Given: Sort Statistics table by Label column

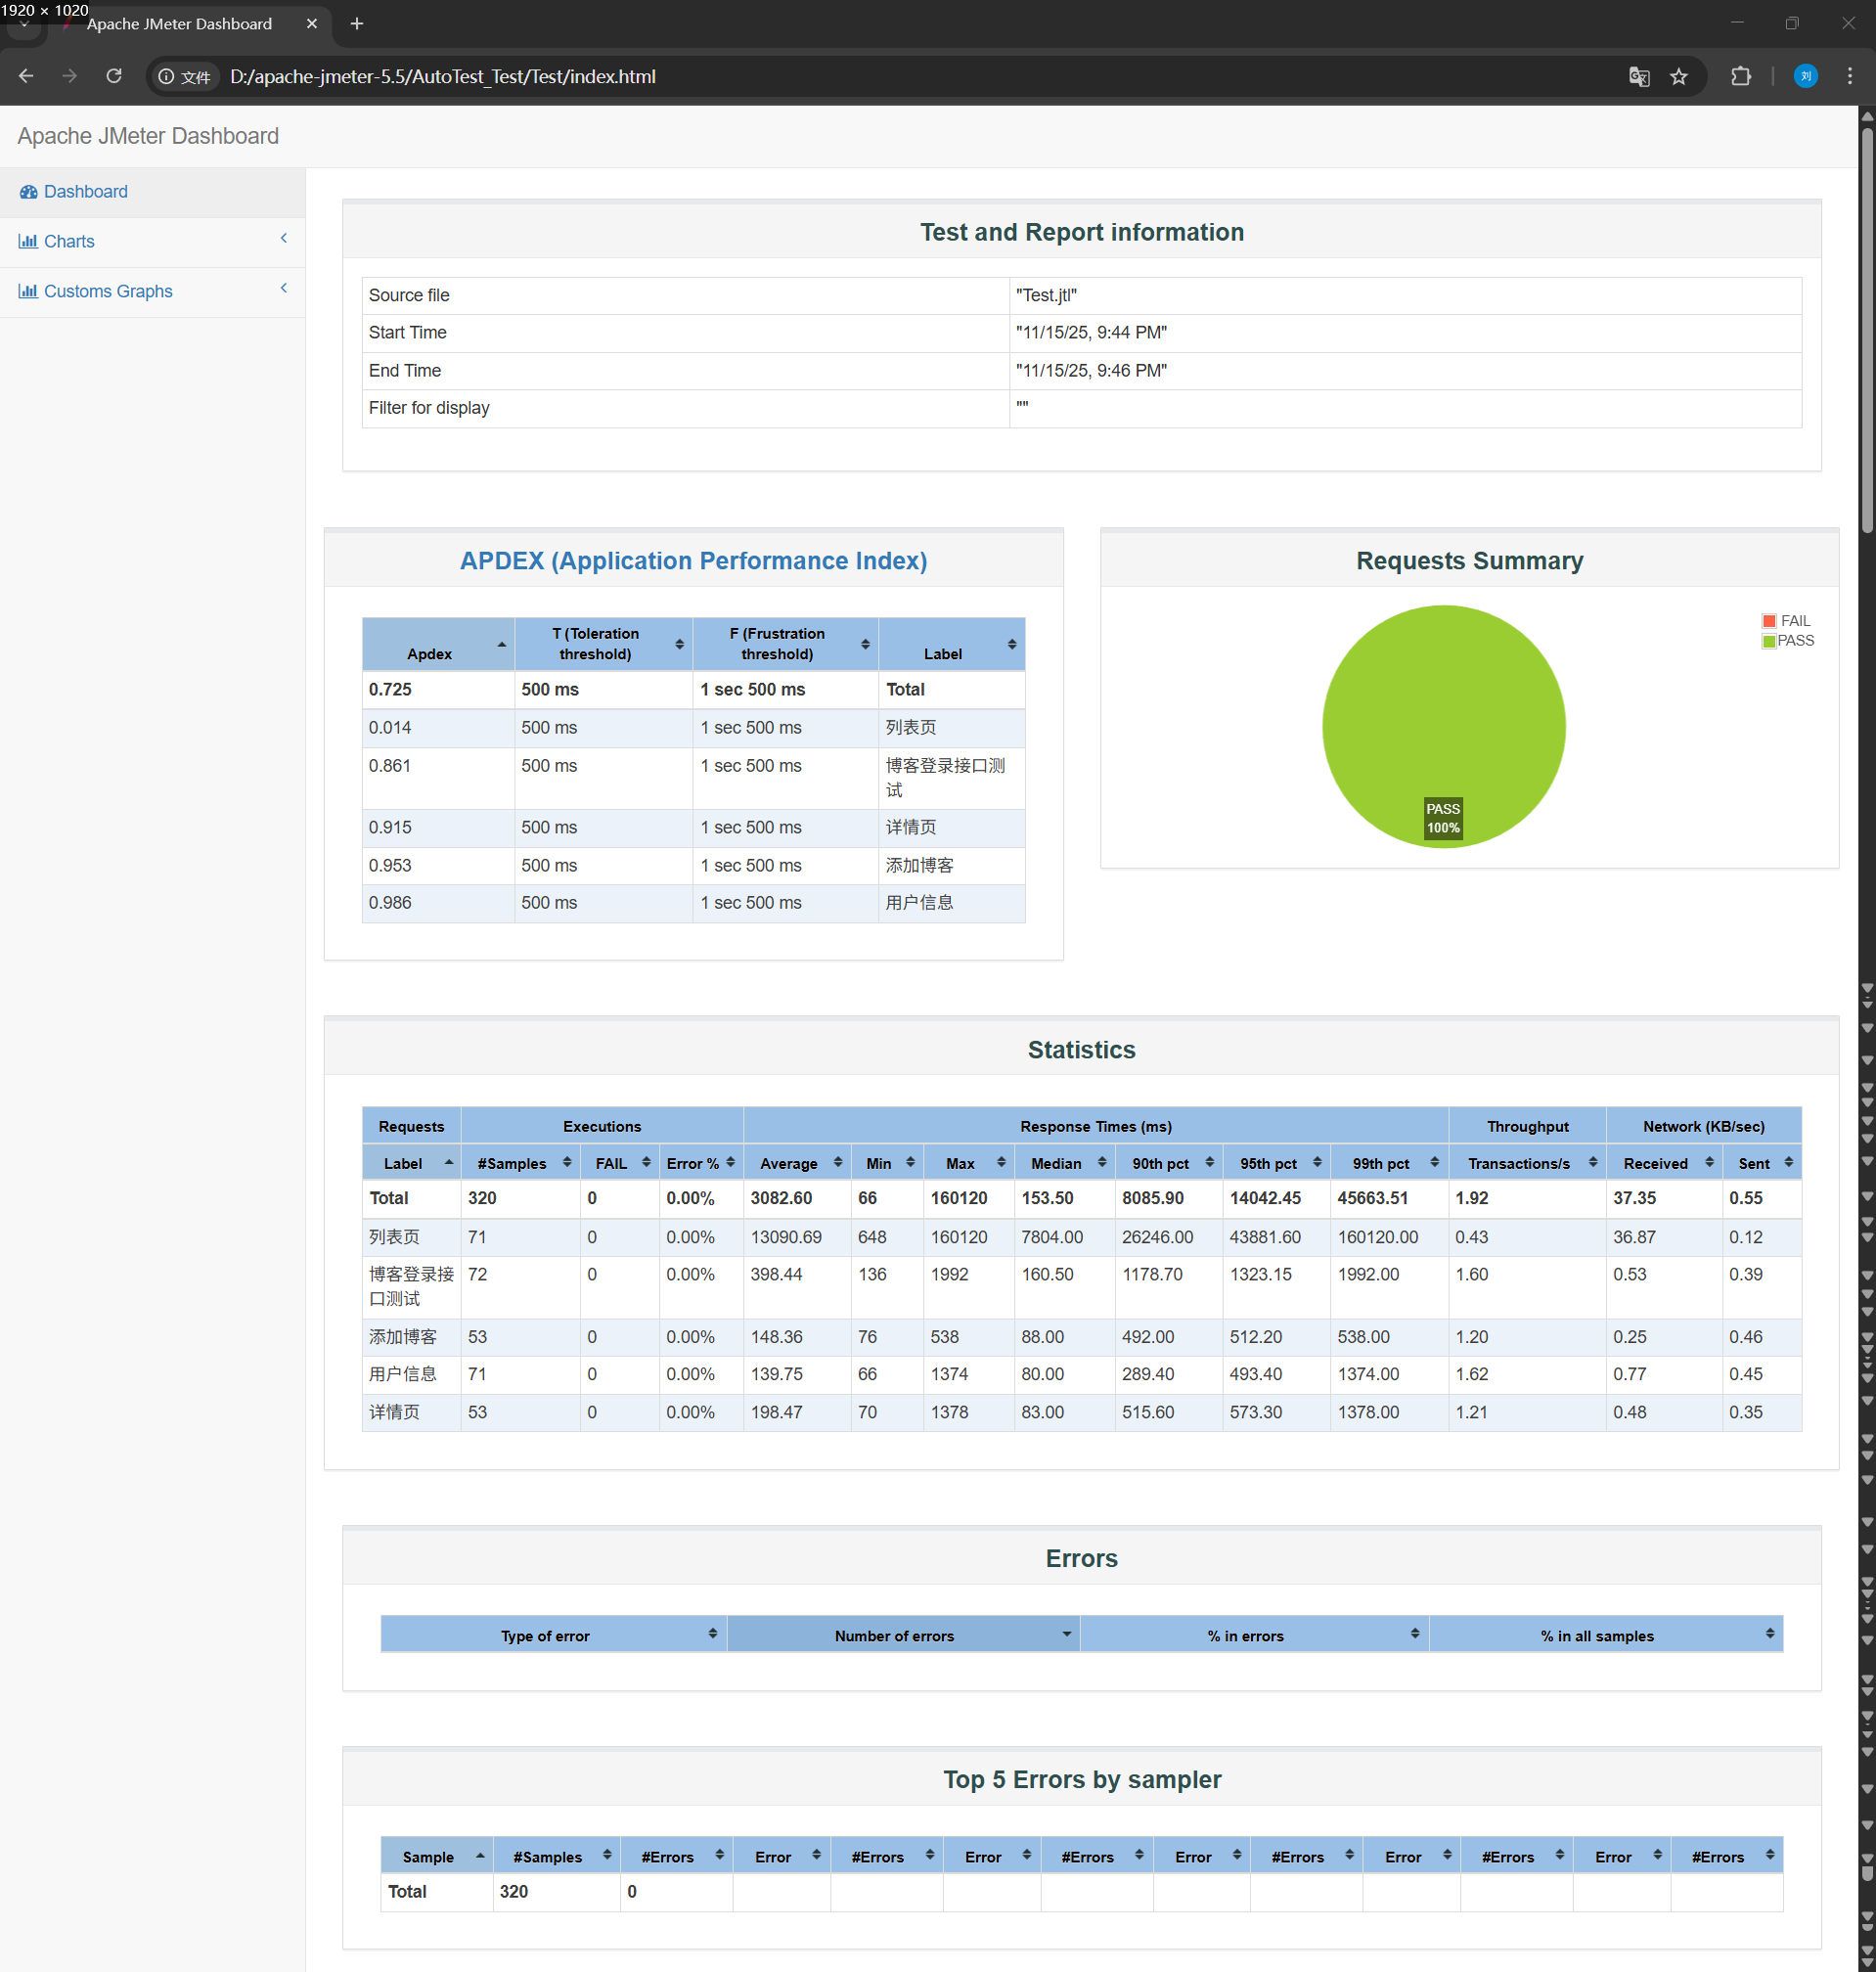Looking at the screenshot, I should coord(411,1163).
